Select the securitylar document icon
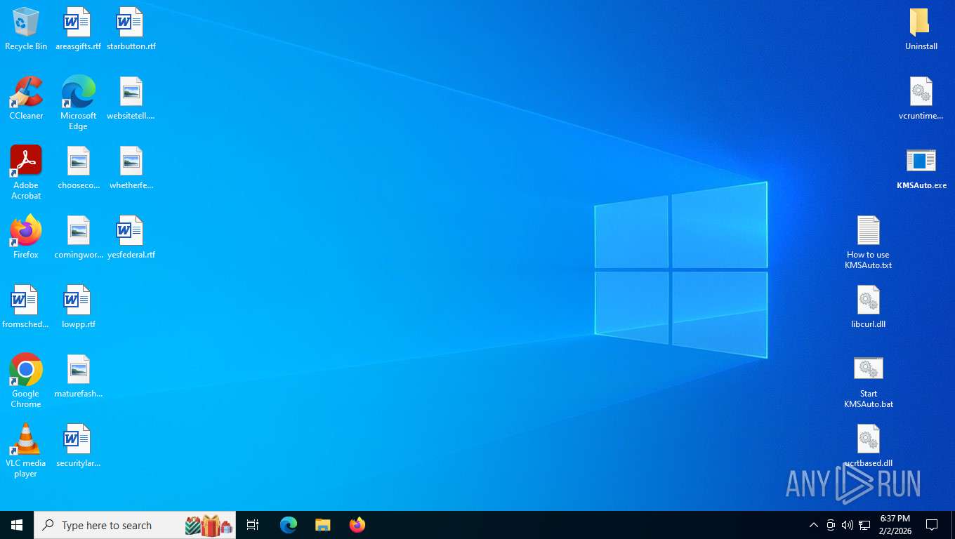 (x=78, y=446)
